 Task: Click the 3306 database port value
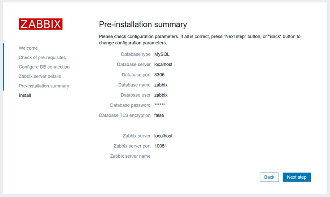159,75
